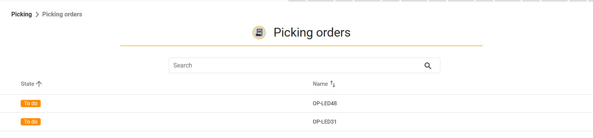Toggle the Name column sort arrows
The height and width of the screenshot is (138, 593).
point(333,84)
